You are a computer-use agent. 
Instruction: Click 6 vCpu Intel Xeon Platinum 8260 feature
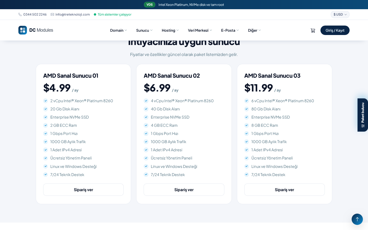pos(283,101)
